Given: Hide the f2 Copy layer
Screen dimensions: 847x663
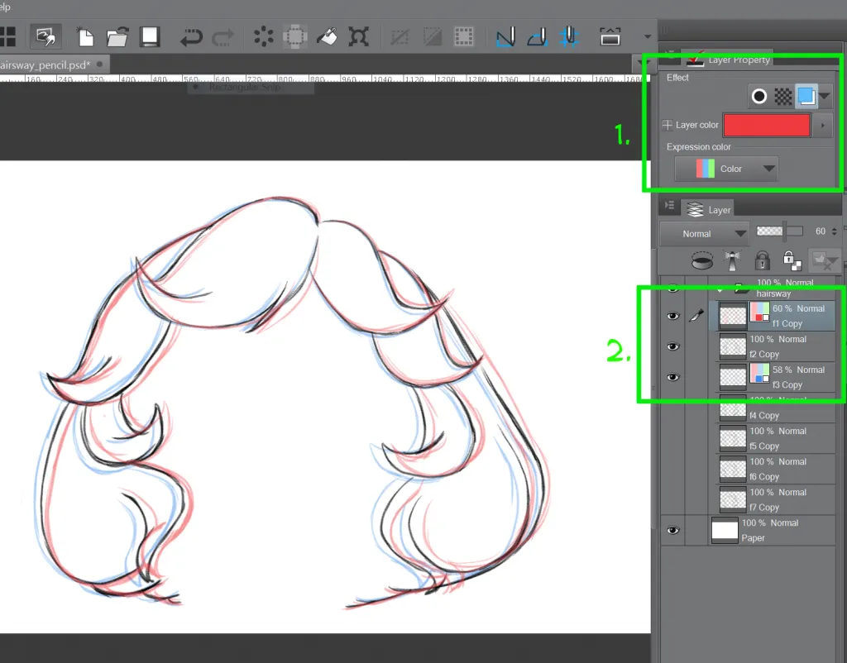Looking at the screenshot, I should coord(672,346).
